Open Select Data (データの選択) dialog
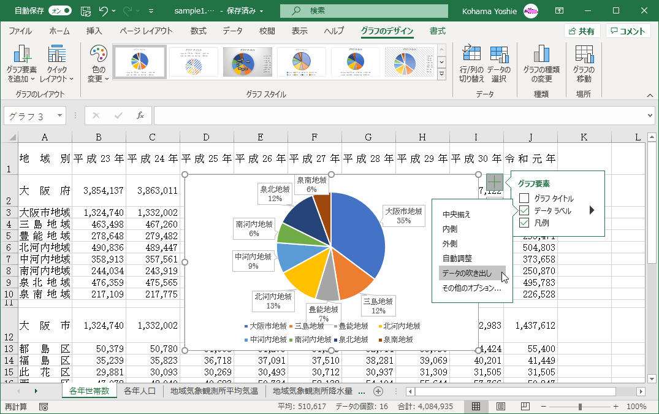 (x=499, y=64)
